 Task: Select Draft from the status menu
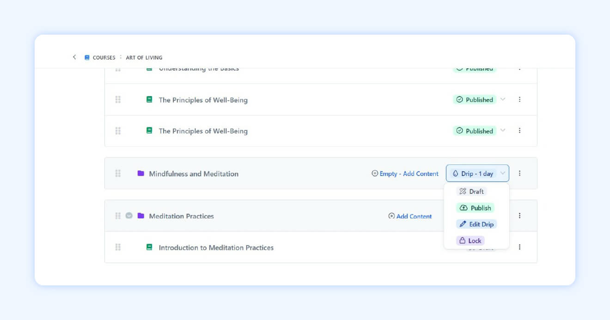click(471, 191)
